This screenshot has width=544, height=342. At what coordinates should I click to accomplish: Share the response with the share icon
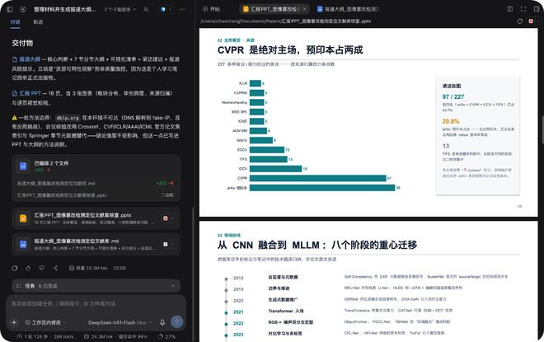pyautogui.click(x=55, y=268)
